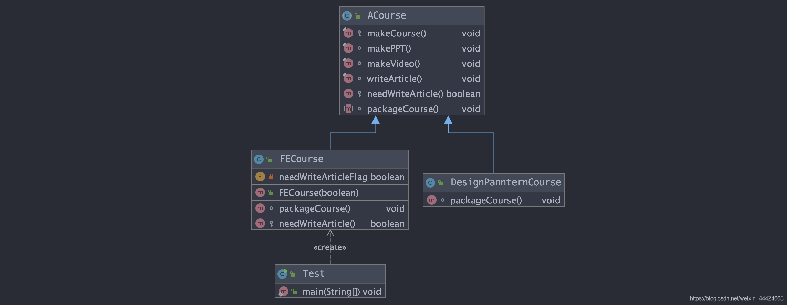Click the method icon beside FECourse needWriteArticle()
Screen dimensions: 787x305
tap(260, 223)
